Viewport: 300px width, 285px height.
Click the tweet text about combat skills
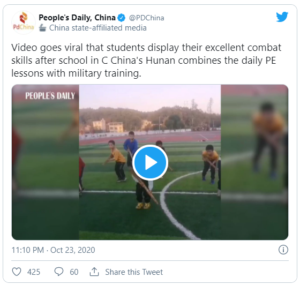pyautogui.click(x=146, y=60)
